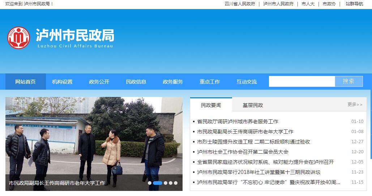Read the 省民政厅调研泸州城市养老服务工作 article

pos(238,122)
